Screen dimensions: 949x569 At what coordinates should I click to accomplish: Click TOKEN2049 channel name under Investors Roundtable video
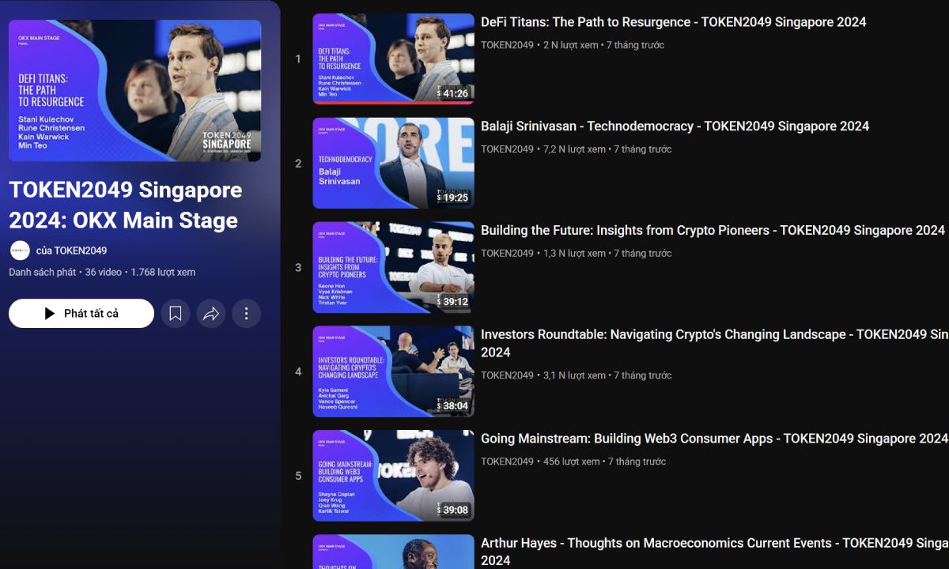pos(507,375)
